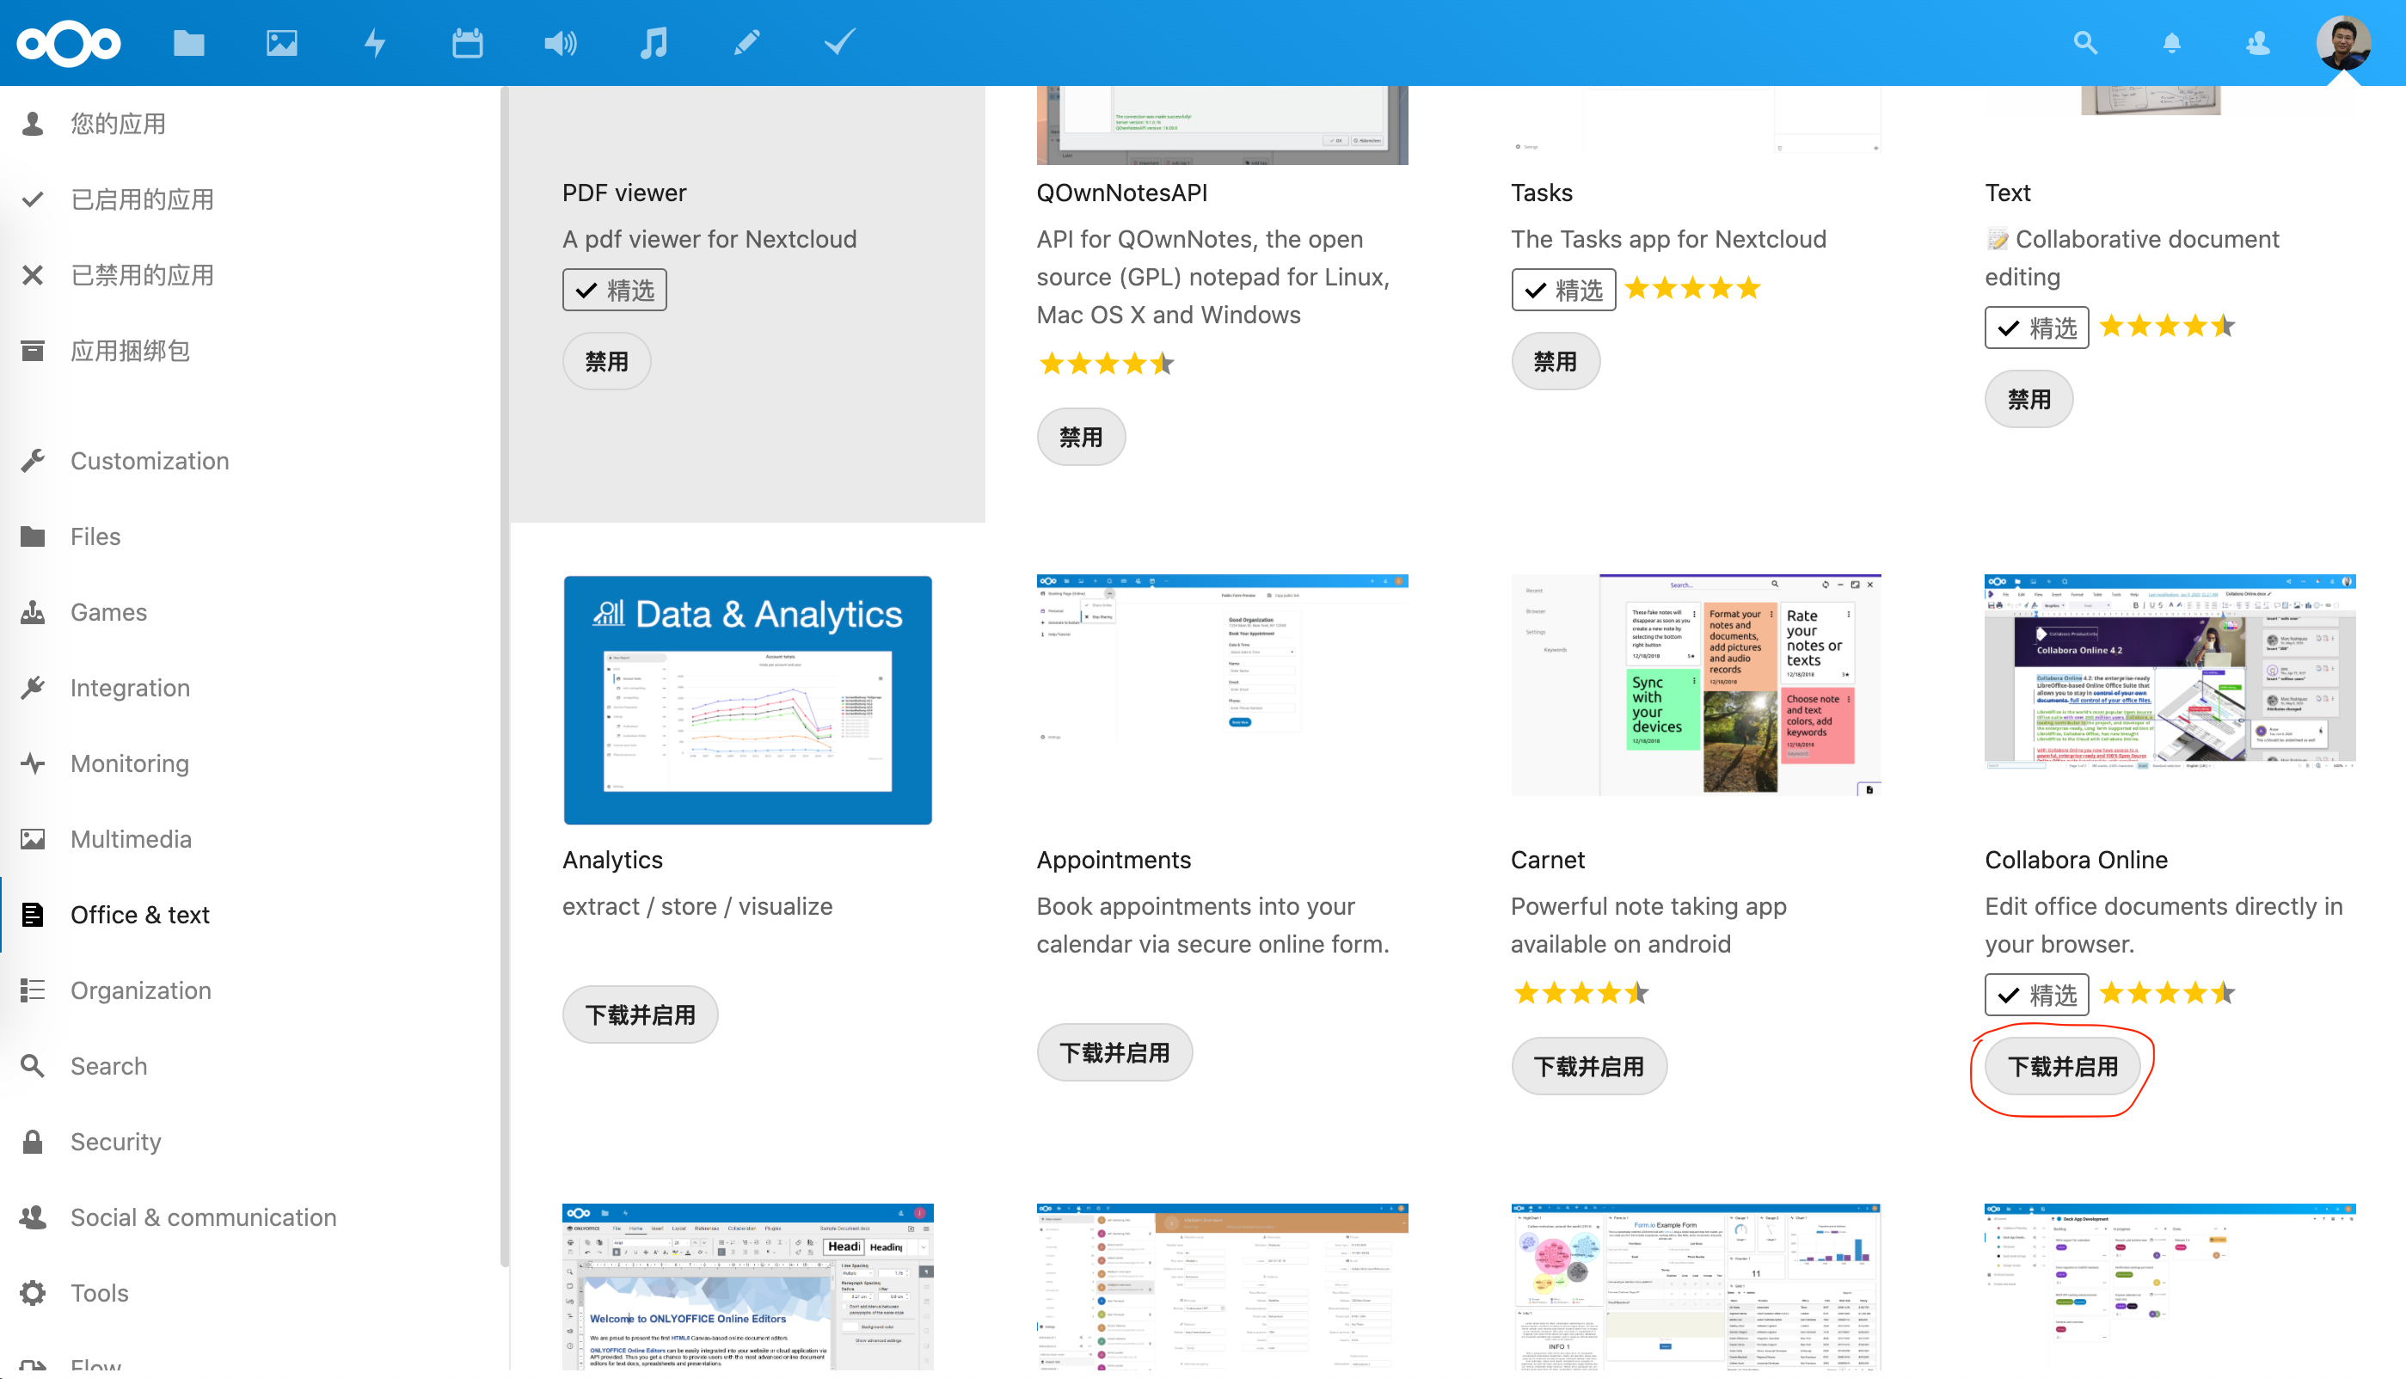The image size is (2406, 1379).
Task: Download and enable Collabora Online
Action: point(2063,1068)
